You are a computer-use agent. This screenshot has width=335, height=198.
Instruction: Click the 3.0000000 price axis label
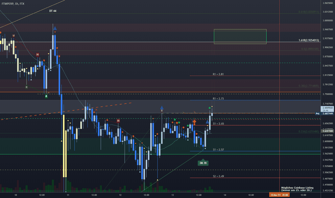point(328,21)
